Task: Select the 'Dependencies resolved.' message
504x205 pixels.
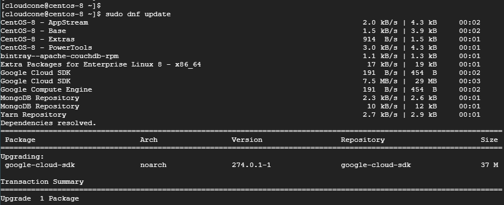Action: pos(49,123)
